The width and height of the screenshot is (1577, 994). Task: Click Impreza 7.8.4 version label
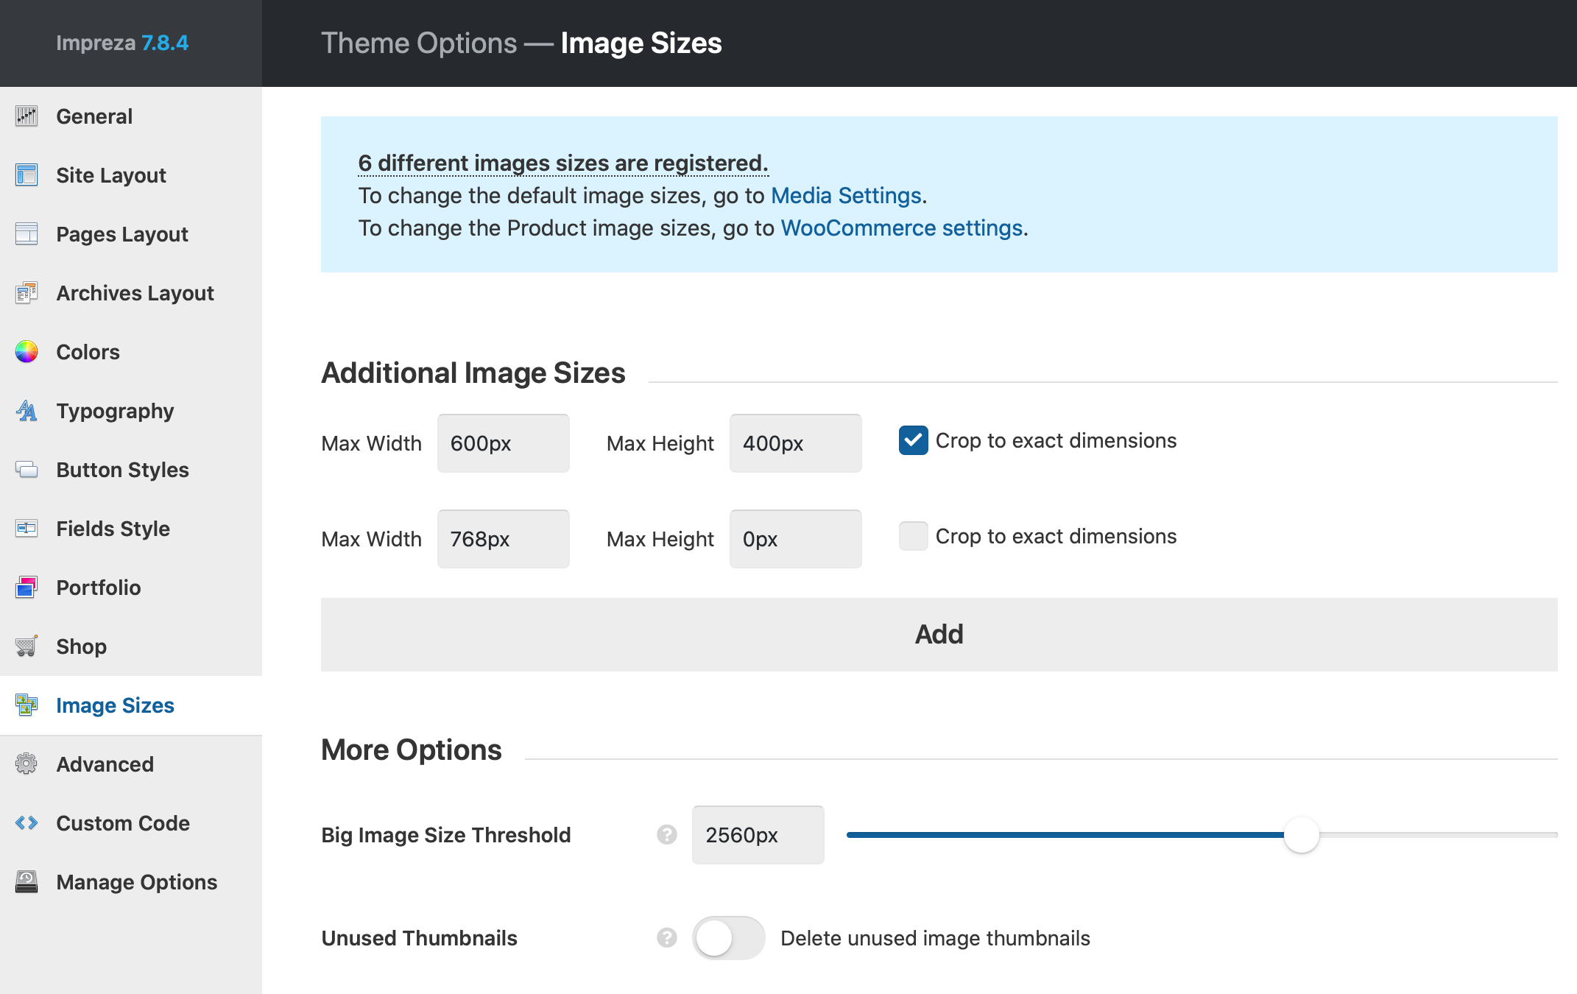click(x=122, y=43)
